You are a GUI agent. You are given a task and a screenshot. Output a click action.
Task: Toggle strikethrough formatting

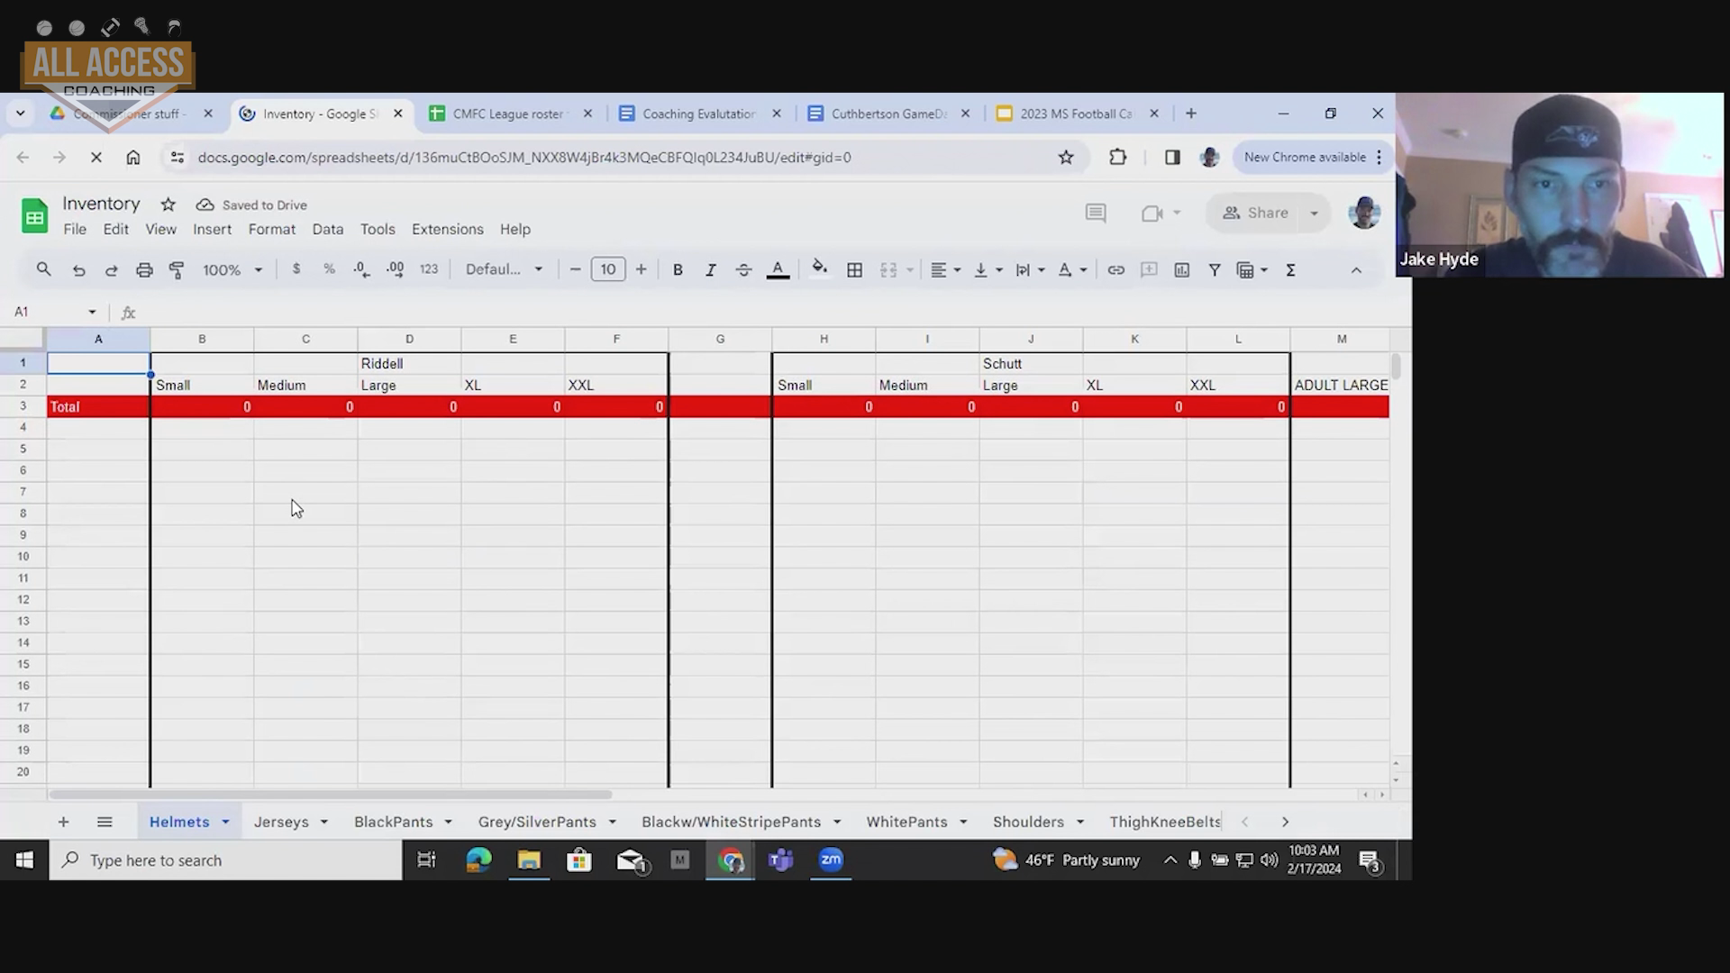click(x=743, y=269)
